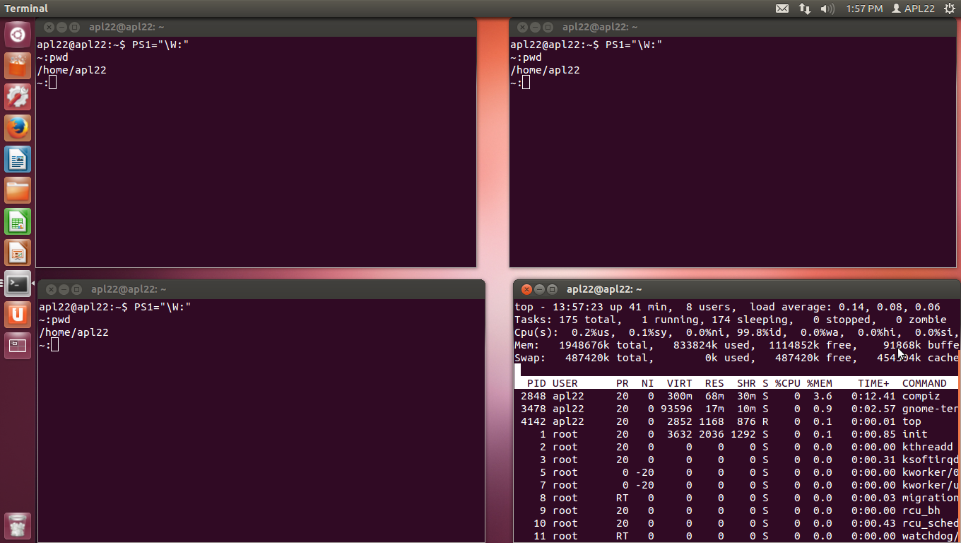
Task: Open the sound volume indicator
Action: 827,8
